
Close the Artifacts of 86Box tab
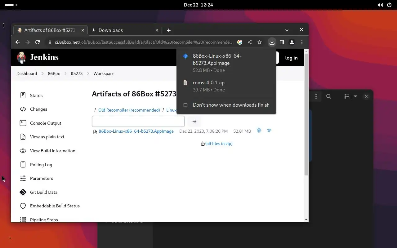pyautogui.click(x=83, y=30)
